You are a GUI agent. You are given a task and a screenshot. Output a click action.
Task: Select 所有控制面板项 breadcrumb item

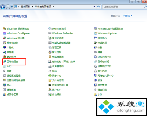point(43,7)
